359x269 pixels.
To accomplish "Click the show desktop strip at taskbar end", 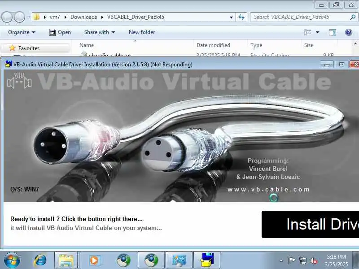I will [x=356, y=260].
